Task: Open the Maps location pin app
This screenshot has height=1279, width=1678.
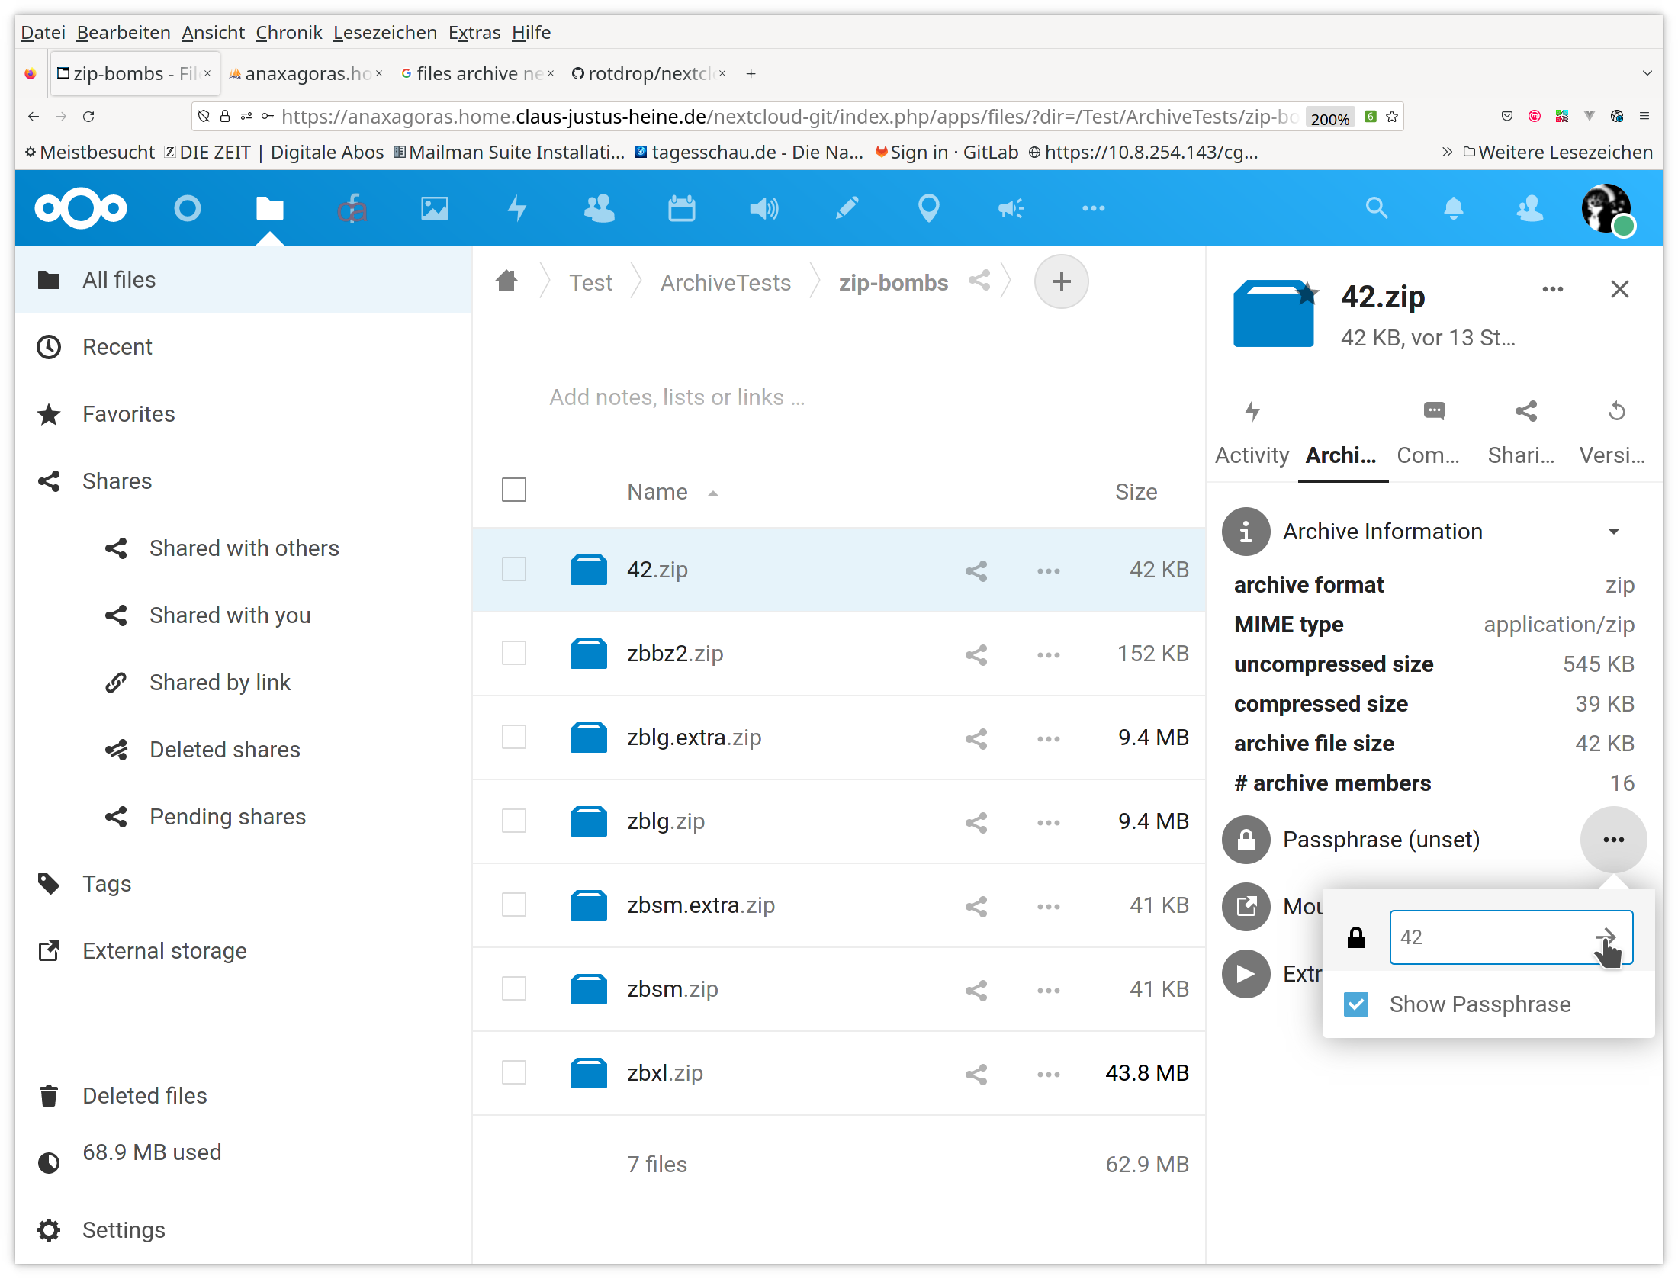Action: click(x=928, y=208)
